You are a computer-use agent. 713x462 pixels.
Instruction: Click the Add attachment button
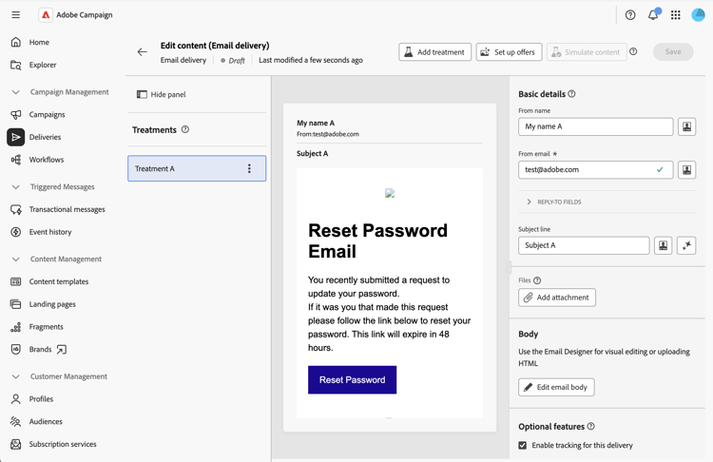pos(557,298)
